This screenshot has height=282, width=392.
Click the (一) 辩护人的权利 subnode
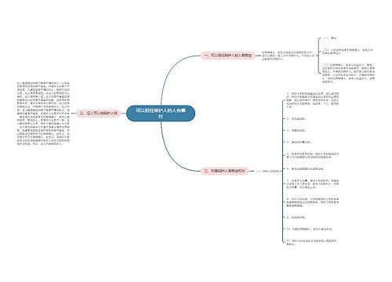267,172
